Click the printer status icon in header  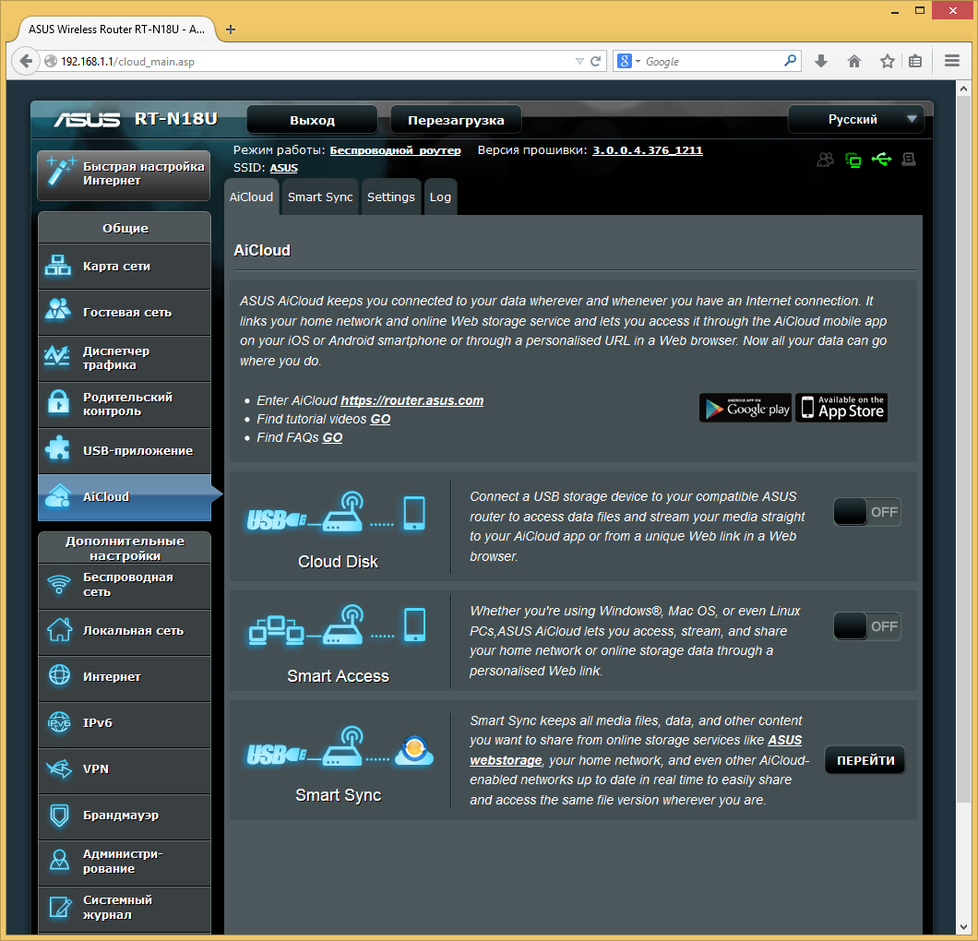909,160
